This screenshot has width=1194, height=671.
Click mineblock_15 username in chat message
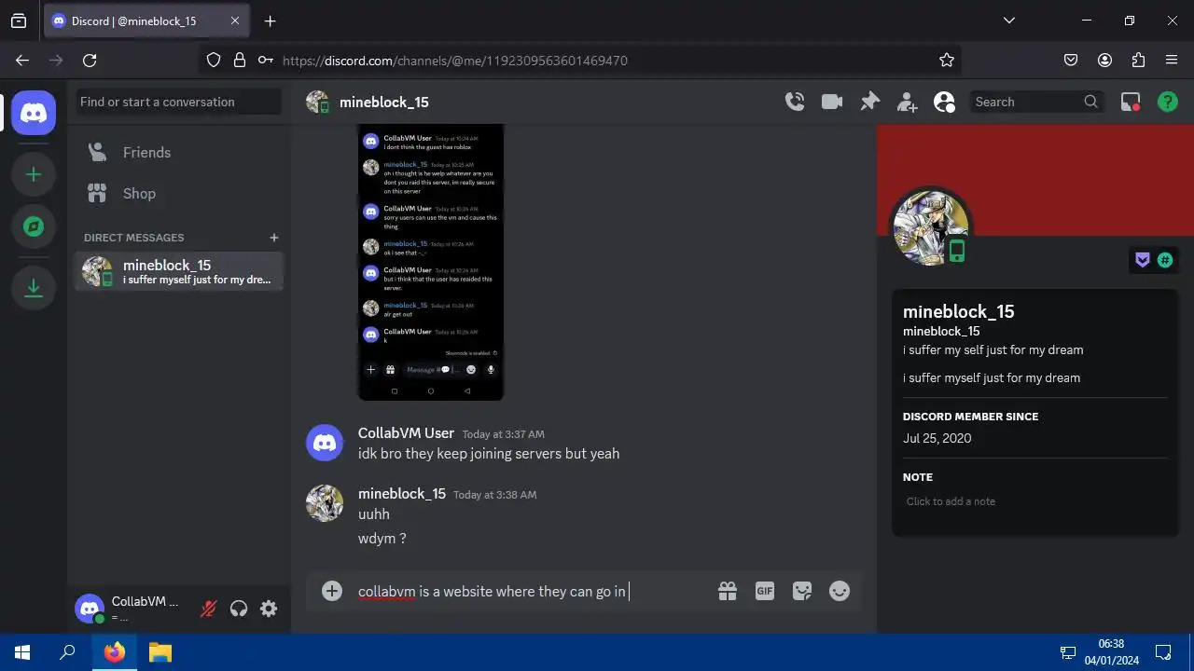pos(402,493)
